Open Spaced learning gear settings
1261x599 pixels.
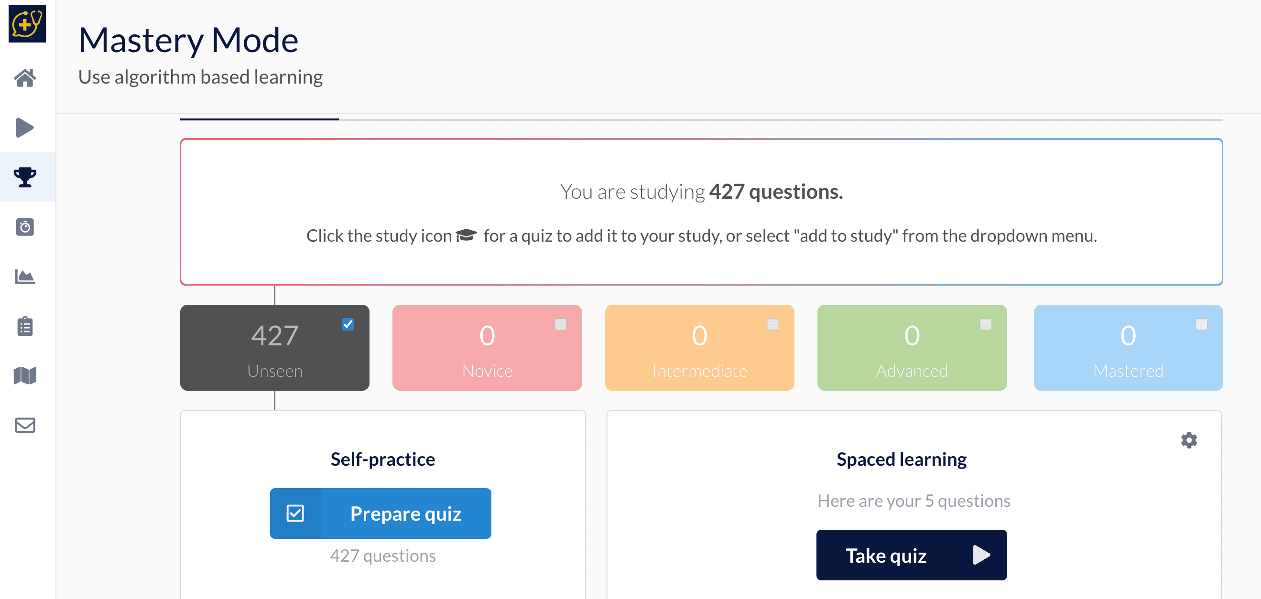click(x=1188, y=440)
